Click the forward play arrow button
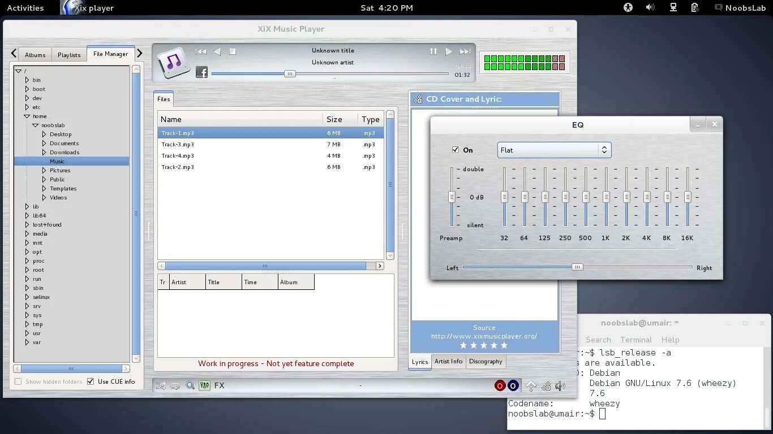The width and height of the screenshot is (773, 434). tap(449, 51)
